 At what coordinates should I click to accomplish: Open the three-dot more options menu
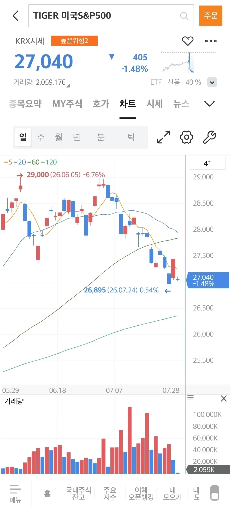(x=211, y=41)
